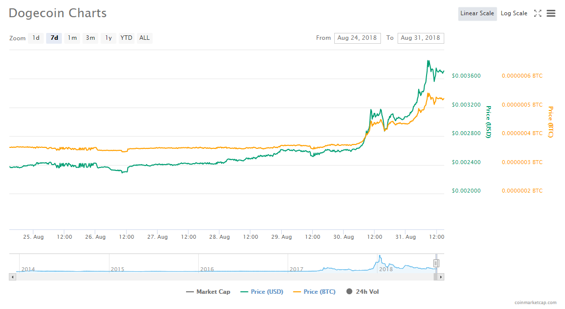The width and height of the screenshot is (565, 309).
Task: Click the navigator range handle
Action: [436, 263]
